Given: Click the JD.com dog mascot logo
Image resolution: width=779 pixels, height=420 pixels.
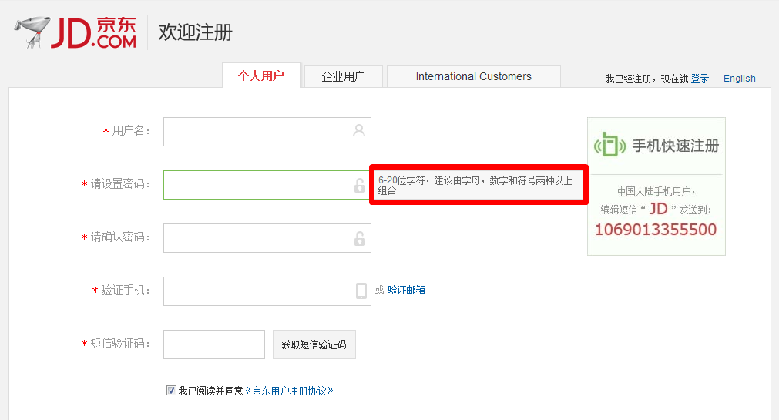Looking at the screenshot, I should pos(31,32).
